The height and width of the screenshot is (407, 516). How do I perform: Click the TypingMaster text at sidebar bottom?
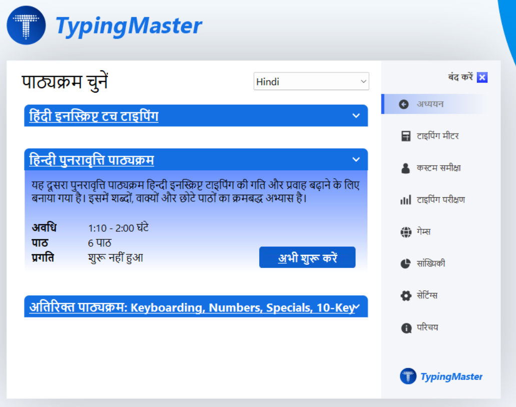pyautogui.click(x=451, y=376)
